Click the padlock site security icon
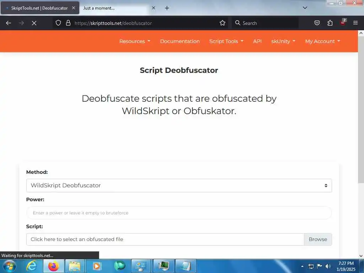The height and width of the screenshot is (273, 364). coord(68,23)
